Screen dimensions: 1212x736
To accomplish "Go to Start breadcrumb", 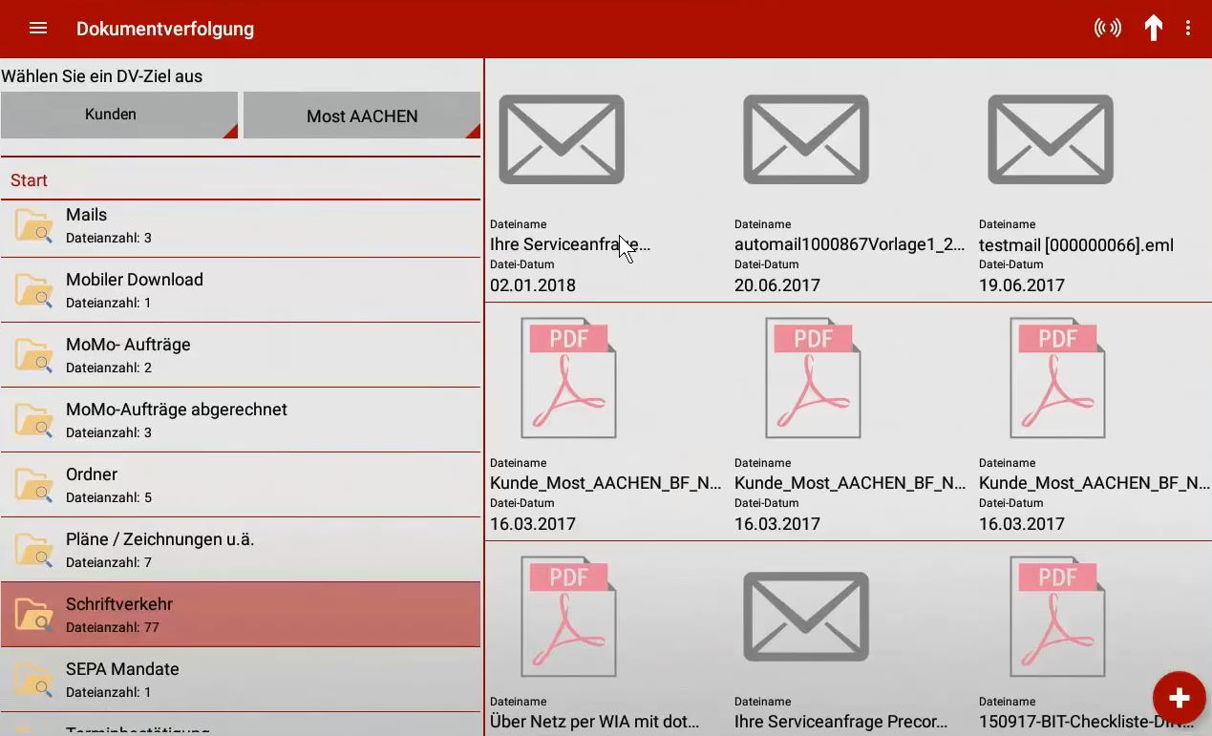I will (x=29, y=180).
